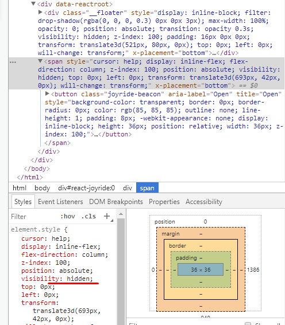Click the transform translate3d value
Image resolution: width=285 pixels, height=325 pixels.
coord(67,315)
